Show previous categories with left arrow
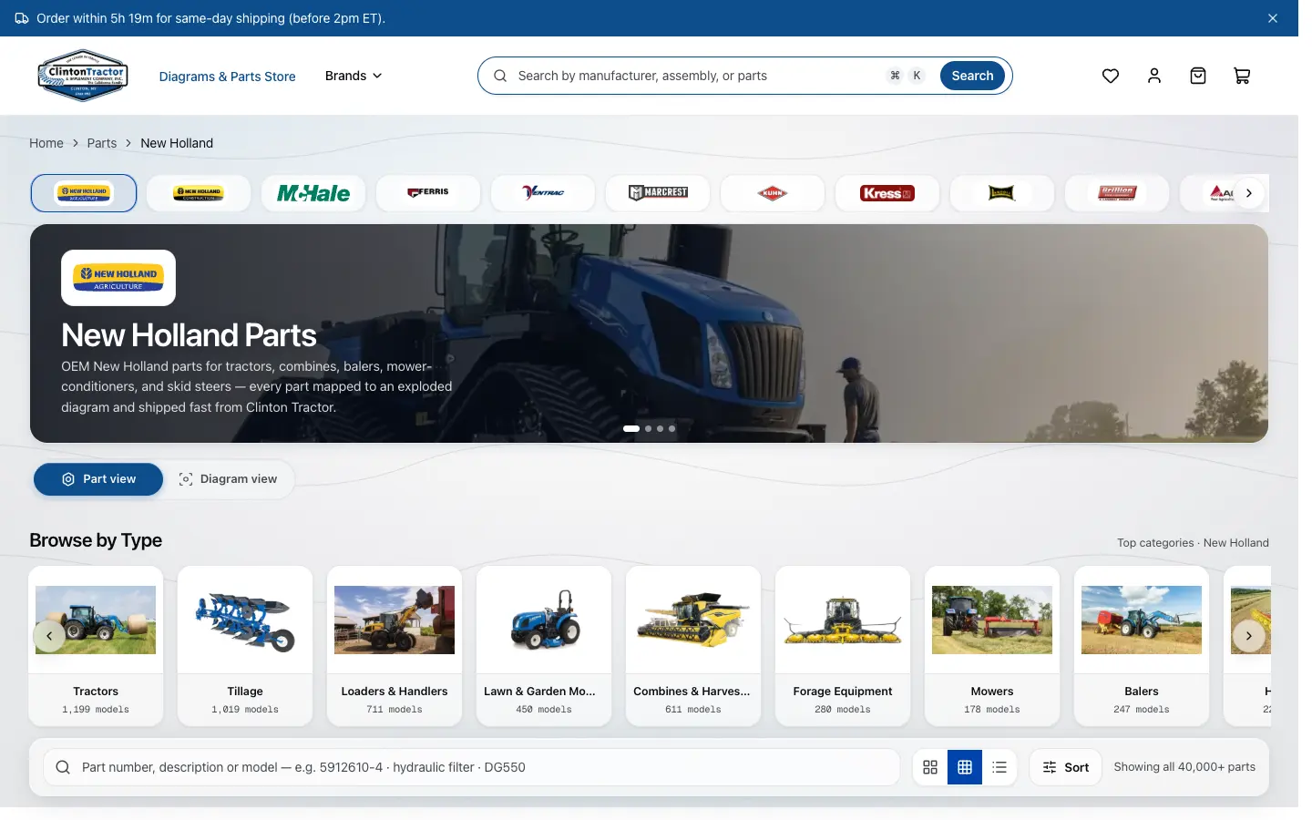The width and height of the screenshot is (1312, 820). 49,636
